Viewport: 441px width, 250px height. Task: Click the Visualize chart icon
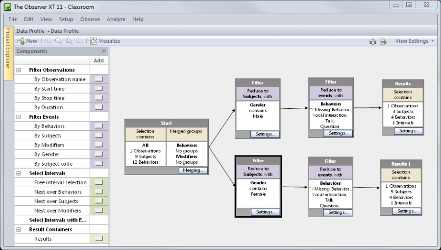coord(94,41)
